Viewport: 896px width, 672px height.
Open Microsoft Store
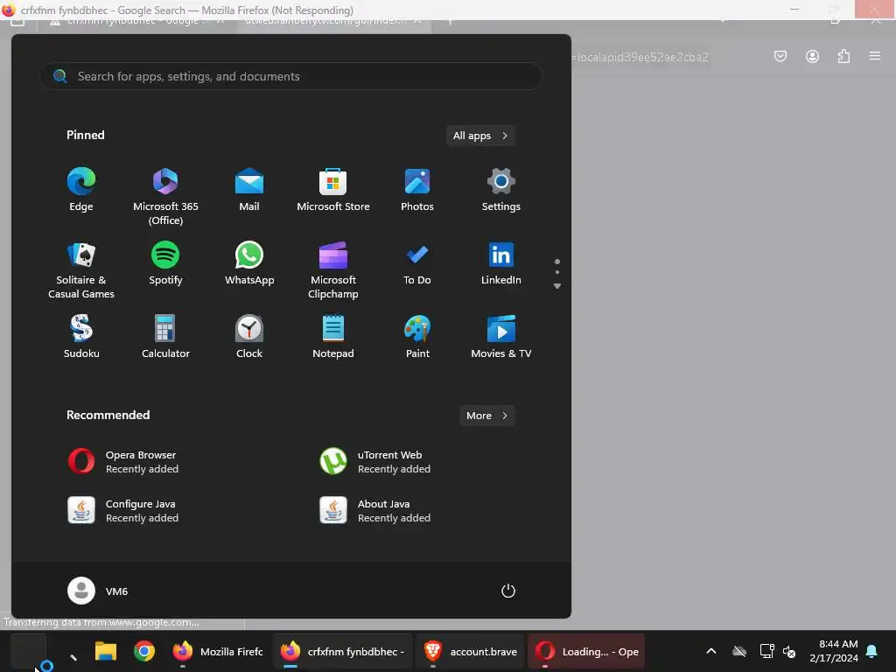click(x=333, y=190)
